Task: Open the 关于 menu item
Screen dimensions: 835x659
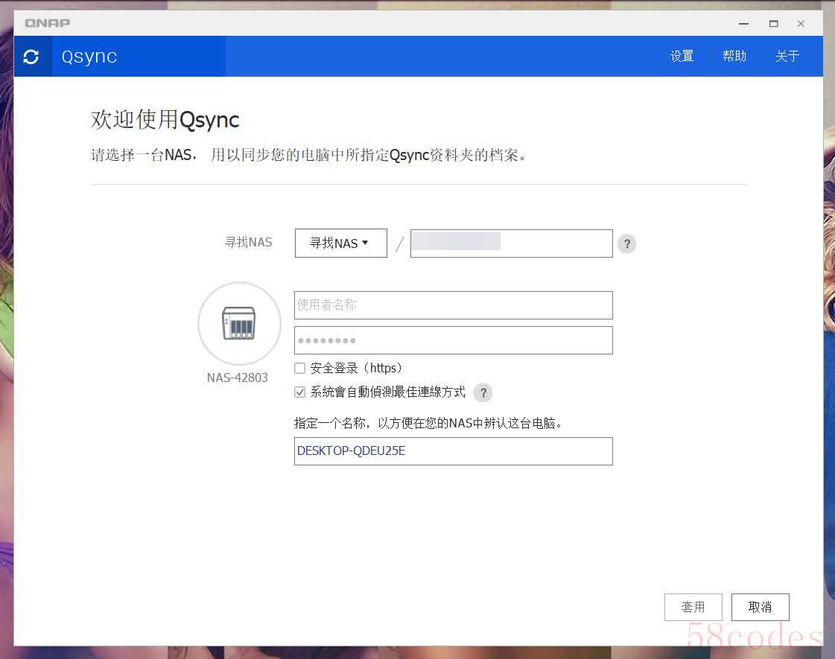Action: coord(787,57)
